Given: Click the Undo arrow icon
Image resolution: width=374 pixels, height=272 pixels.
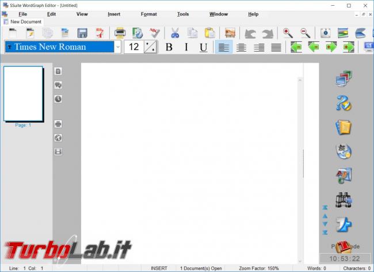Looking at the screenshot, I should 250,33.
